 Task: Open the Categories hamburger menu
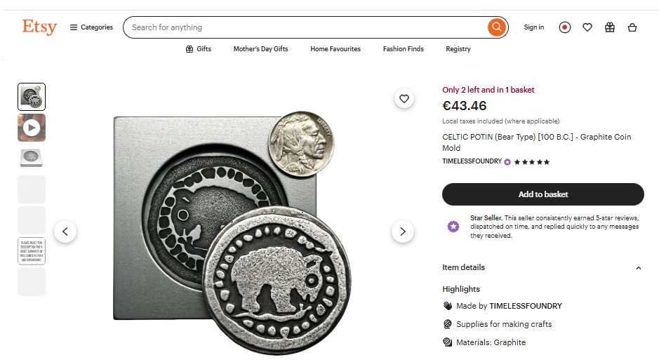[x=91, y=27]
